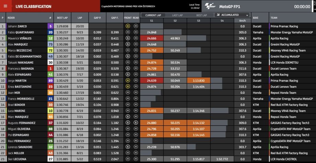The width and height of the screenshot is (316, 163).
Task: Click Miller's front tyre icon
Action: (x=127, y=153)
